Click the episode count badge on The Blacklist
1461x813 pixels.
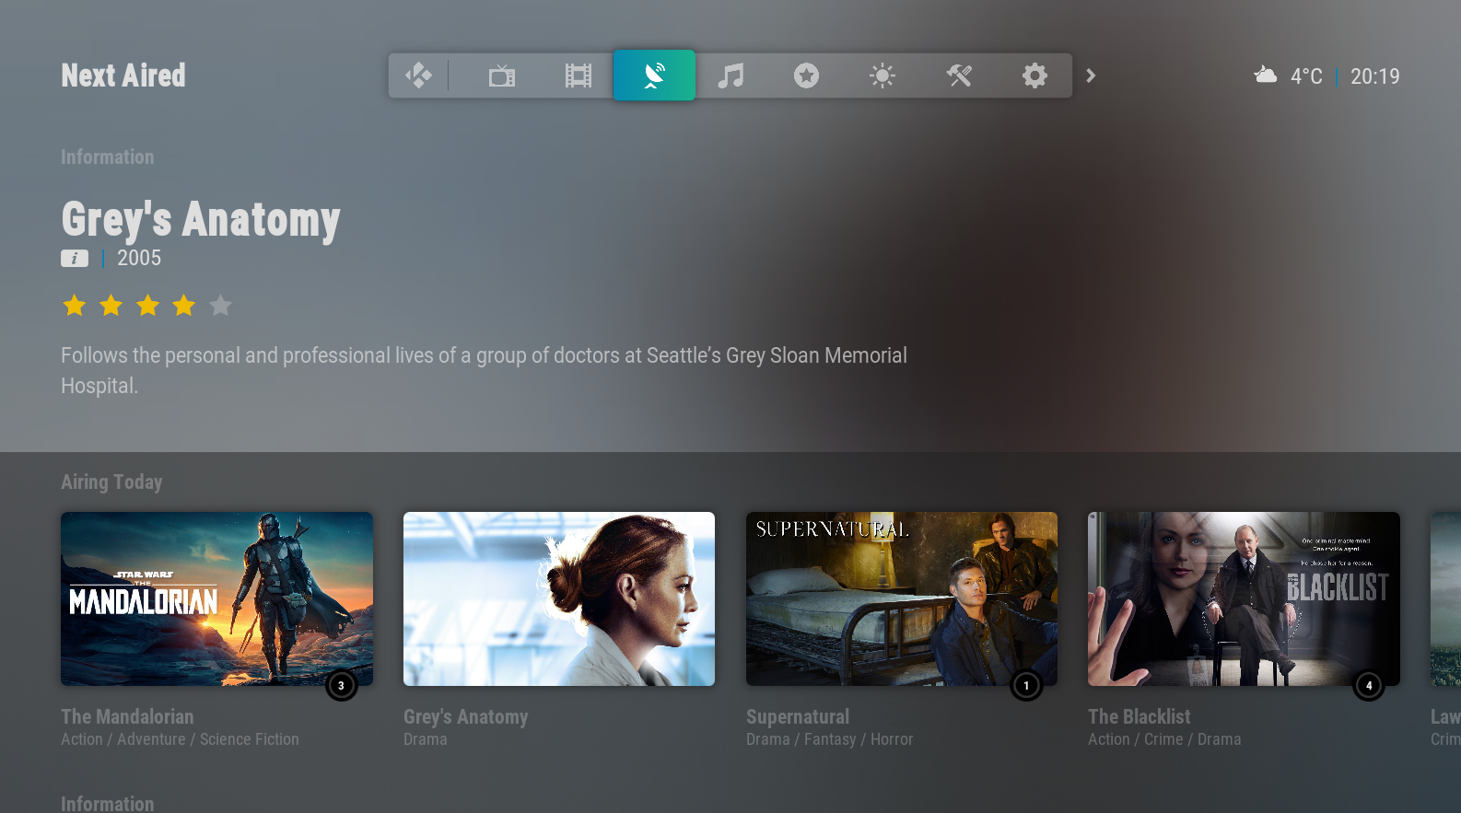(x=1369, y=685)
